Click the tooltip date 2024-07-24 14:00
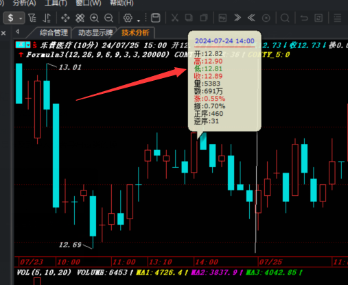The image size is (348, 285). click(x=224, y=41)
